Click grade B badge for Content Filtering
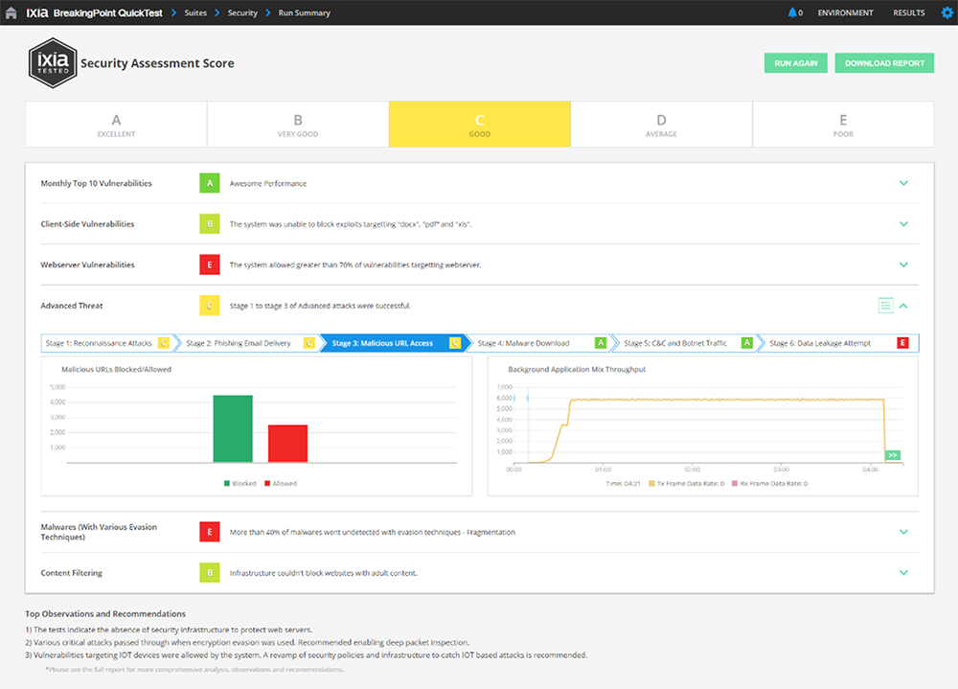Viewport: 958px width, 689px height. [x=210, y=573]
